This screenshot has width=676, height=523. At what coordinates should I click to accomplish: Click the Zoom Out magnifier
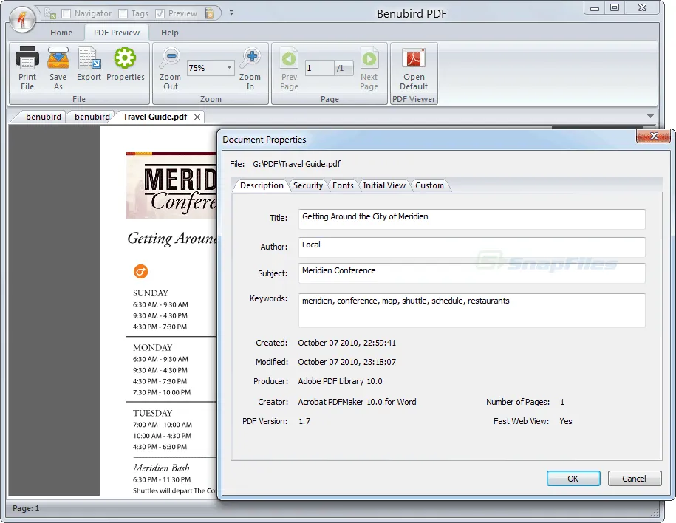[x=170, y=58]
